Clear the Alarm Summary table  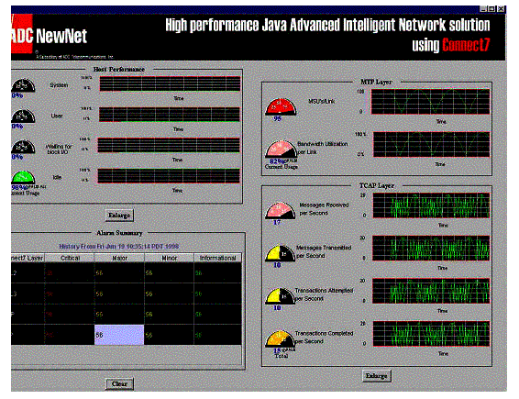119,383
